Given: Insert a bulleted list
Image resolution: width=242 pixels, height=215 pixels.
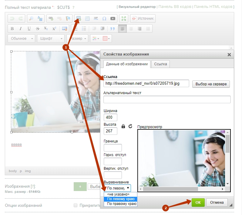Looking at the screenshot, I should pos(84,29).
